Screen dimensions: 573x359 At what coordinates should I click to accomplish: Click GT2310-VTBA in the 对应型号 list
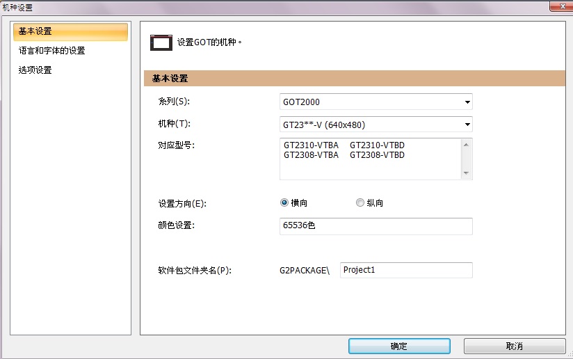[x=311, y=145]
